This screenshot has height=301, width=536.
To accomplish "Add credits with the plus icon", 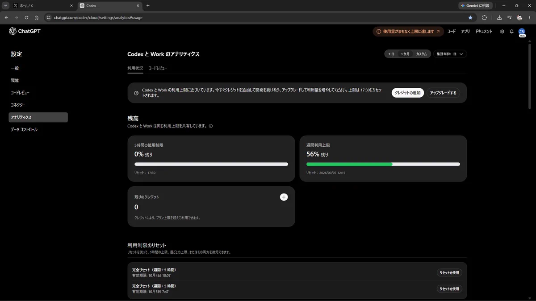I will (x=284, y=197).
